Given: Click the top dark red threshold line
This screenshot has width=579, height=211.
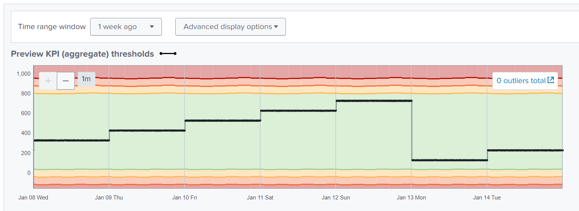Looking at the screenshot, I should [x=262, y=78].
